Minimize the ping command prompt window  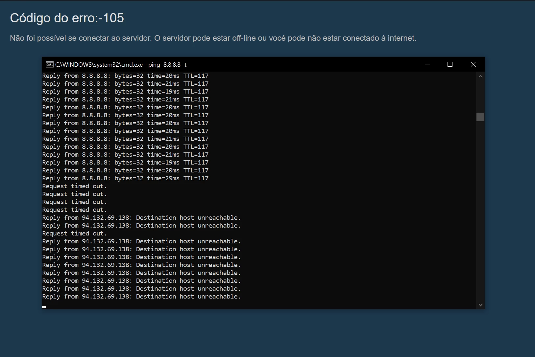[x=427, y=64]
